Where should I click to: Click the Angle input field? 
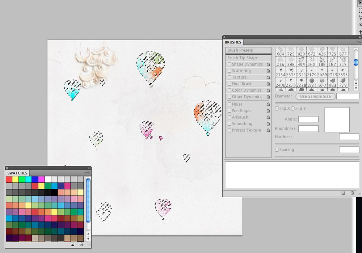click(308, 119)
